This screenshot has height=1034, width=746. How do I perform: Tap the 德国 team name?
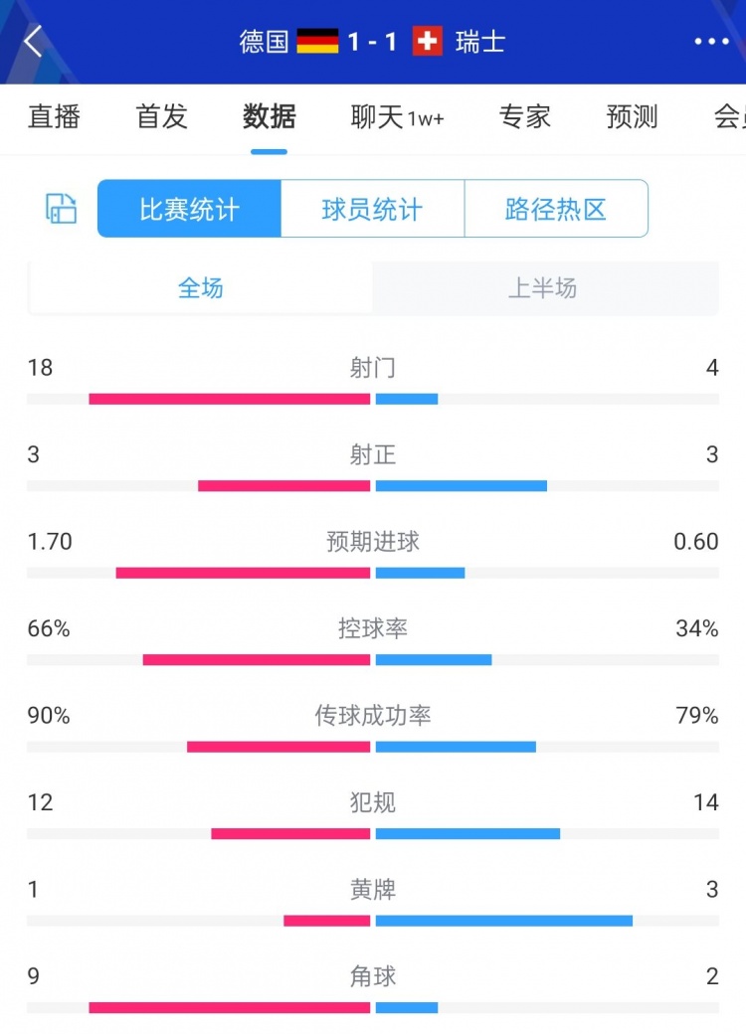click(x=264, y=42)
